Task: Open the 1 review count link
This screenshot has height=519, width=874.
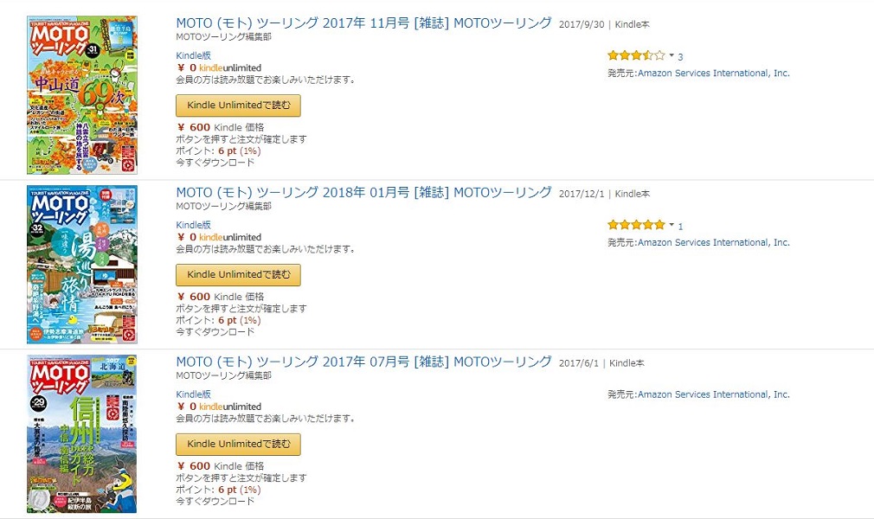Action: pyautogui.click(x=680, y=226)
